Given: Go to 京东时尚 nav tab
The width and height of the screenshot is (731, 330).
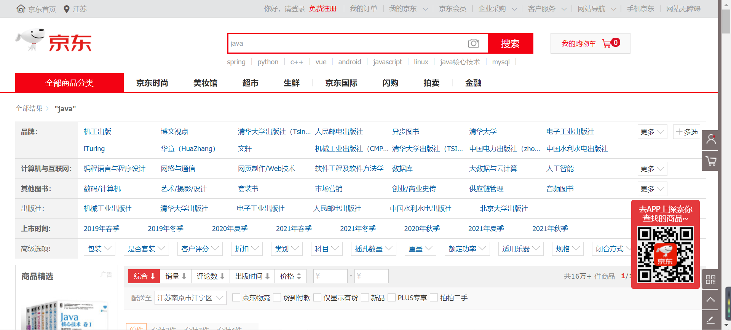Looking at the screenshot, I should click(152, 83).
